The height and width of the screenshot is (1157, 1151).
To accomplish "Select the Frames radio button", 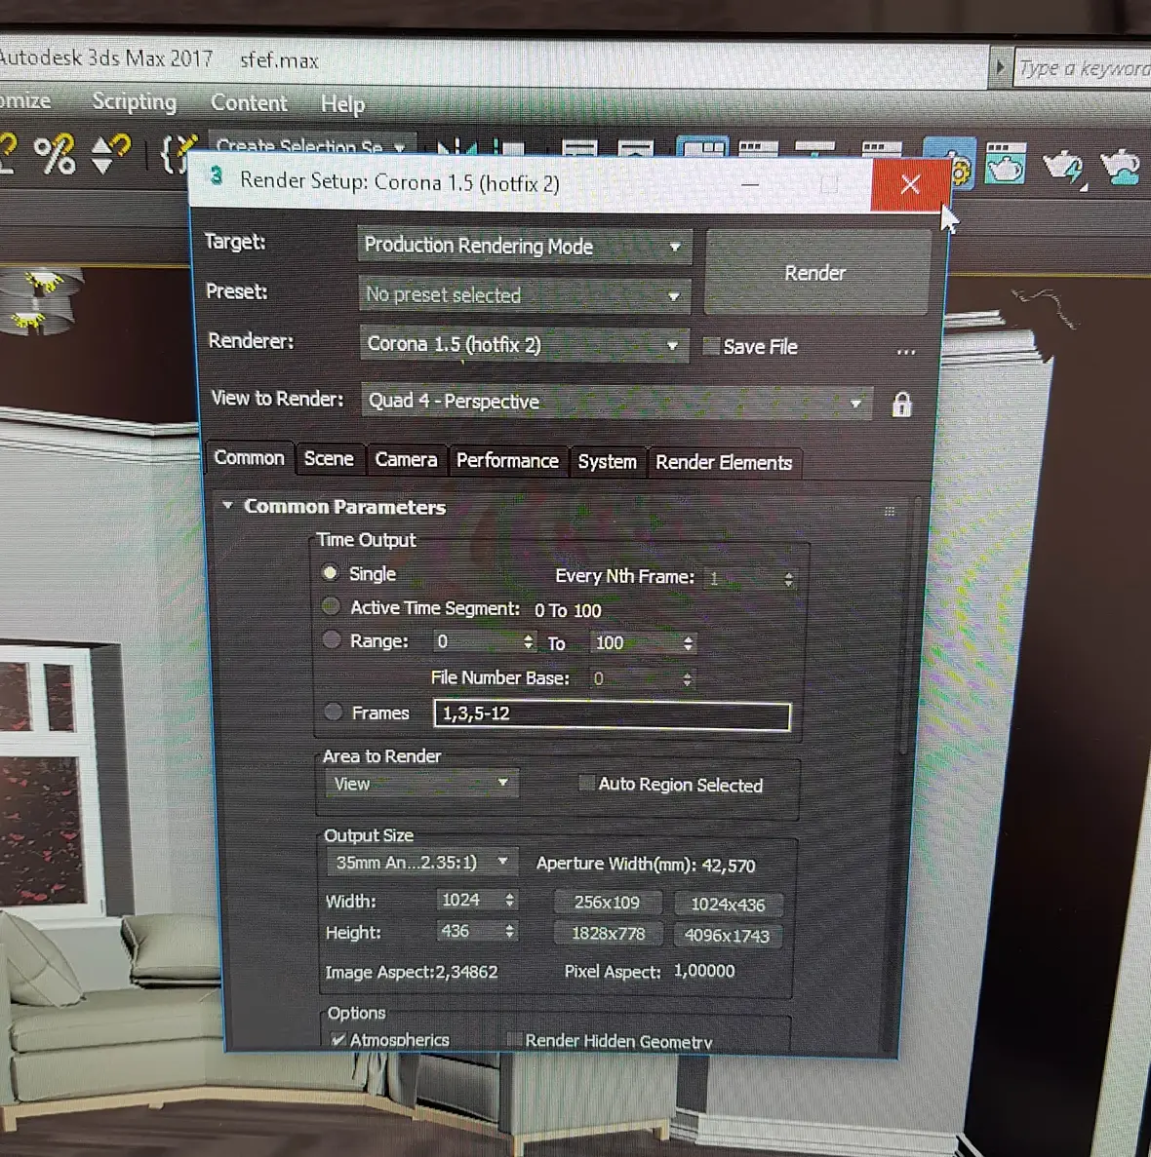I will click(x=334, y=713).
